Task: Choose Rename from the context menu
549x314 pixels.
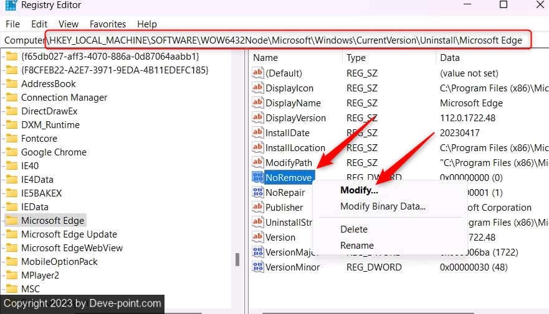Action: (x=356, y=246)
